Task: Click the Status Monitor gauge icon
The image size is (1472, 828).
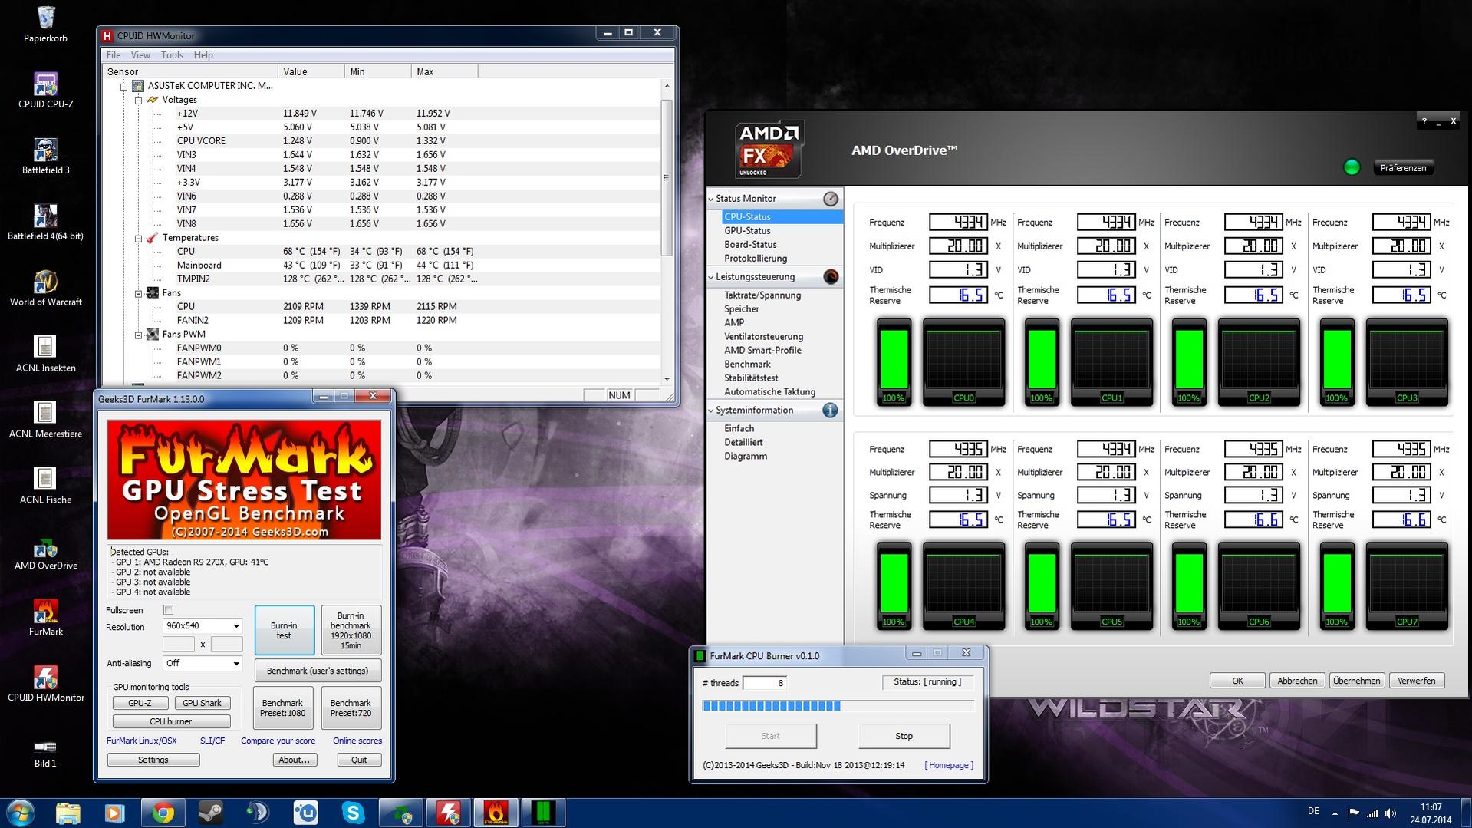Action: (x=831, y=199)
